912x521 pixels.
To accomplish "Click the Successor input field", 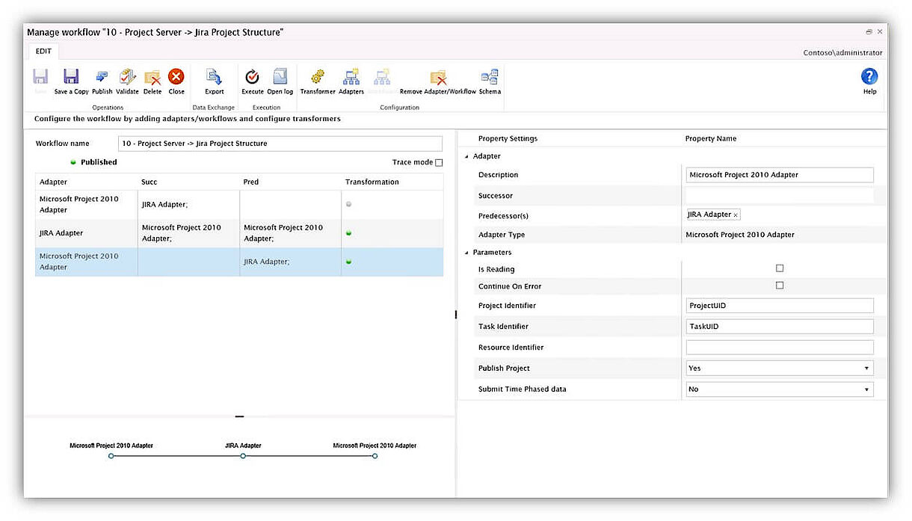I will point(780,196).
